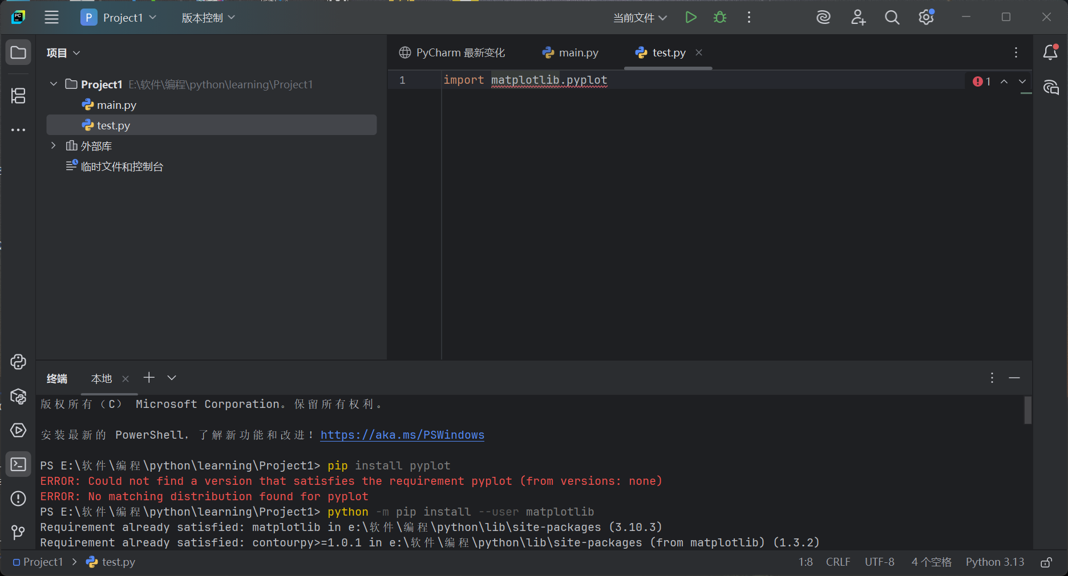Image resolution: width=1068 pixels, height=576 pixels.
Task: Open the 项目 view options dropdown
Action: tap(63, 53)
